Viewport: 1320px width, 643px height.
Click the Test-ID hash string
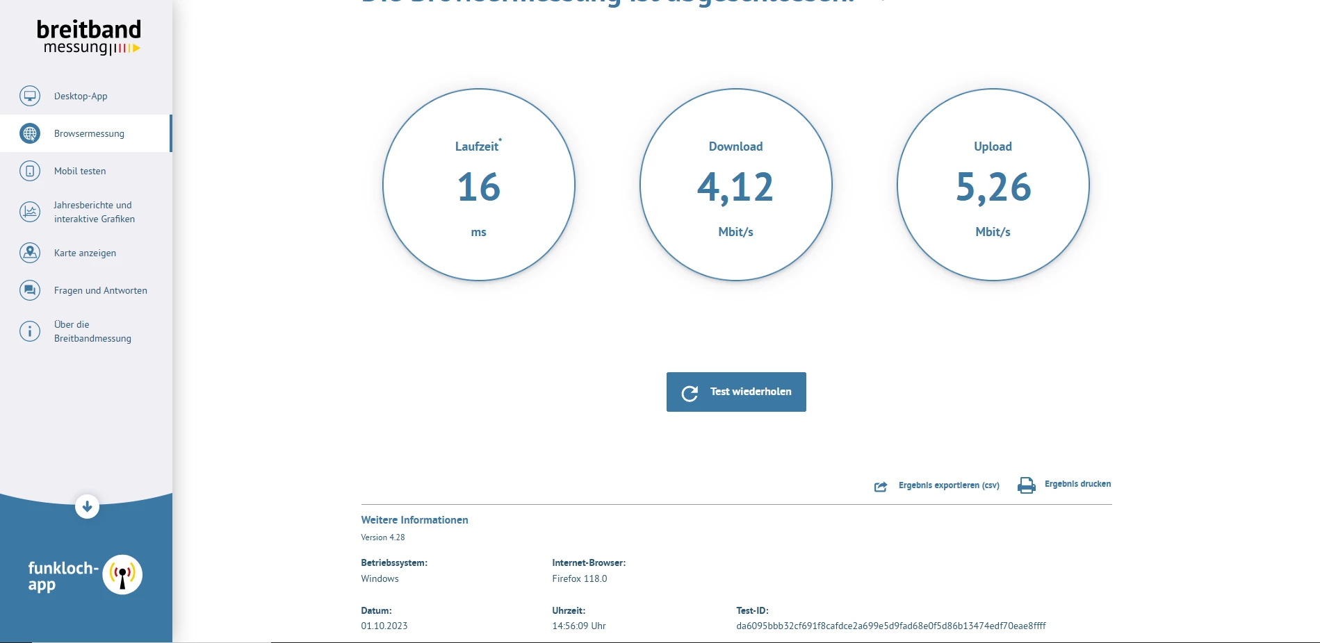891,626
